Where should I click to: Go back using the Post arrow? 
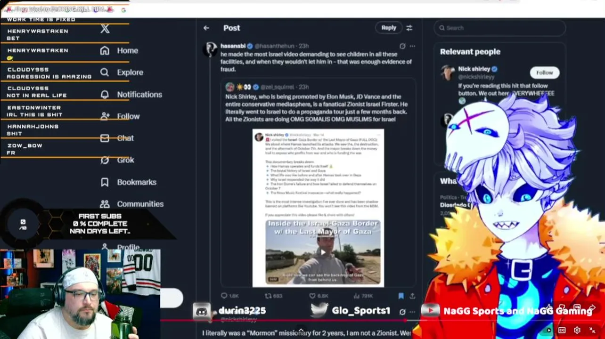coord(206,28)
